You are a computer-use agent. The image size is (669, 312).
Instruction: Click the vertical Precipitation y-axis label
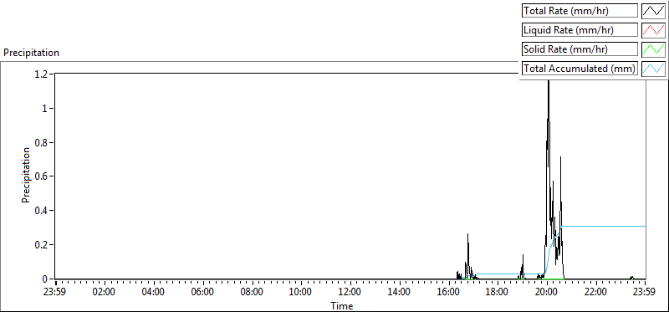(x=26, y=175)
